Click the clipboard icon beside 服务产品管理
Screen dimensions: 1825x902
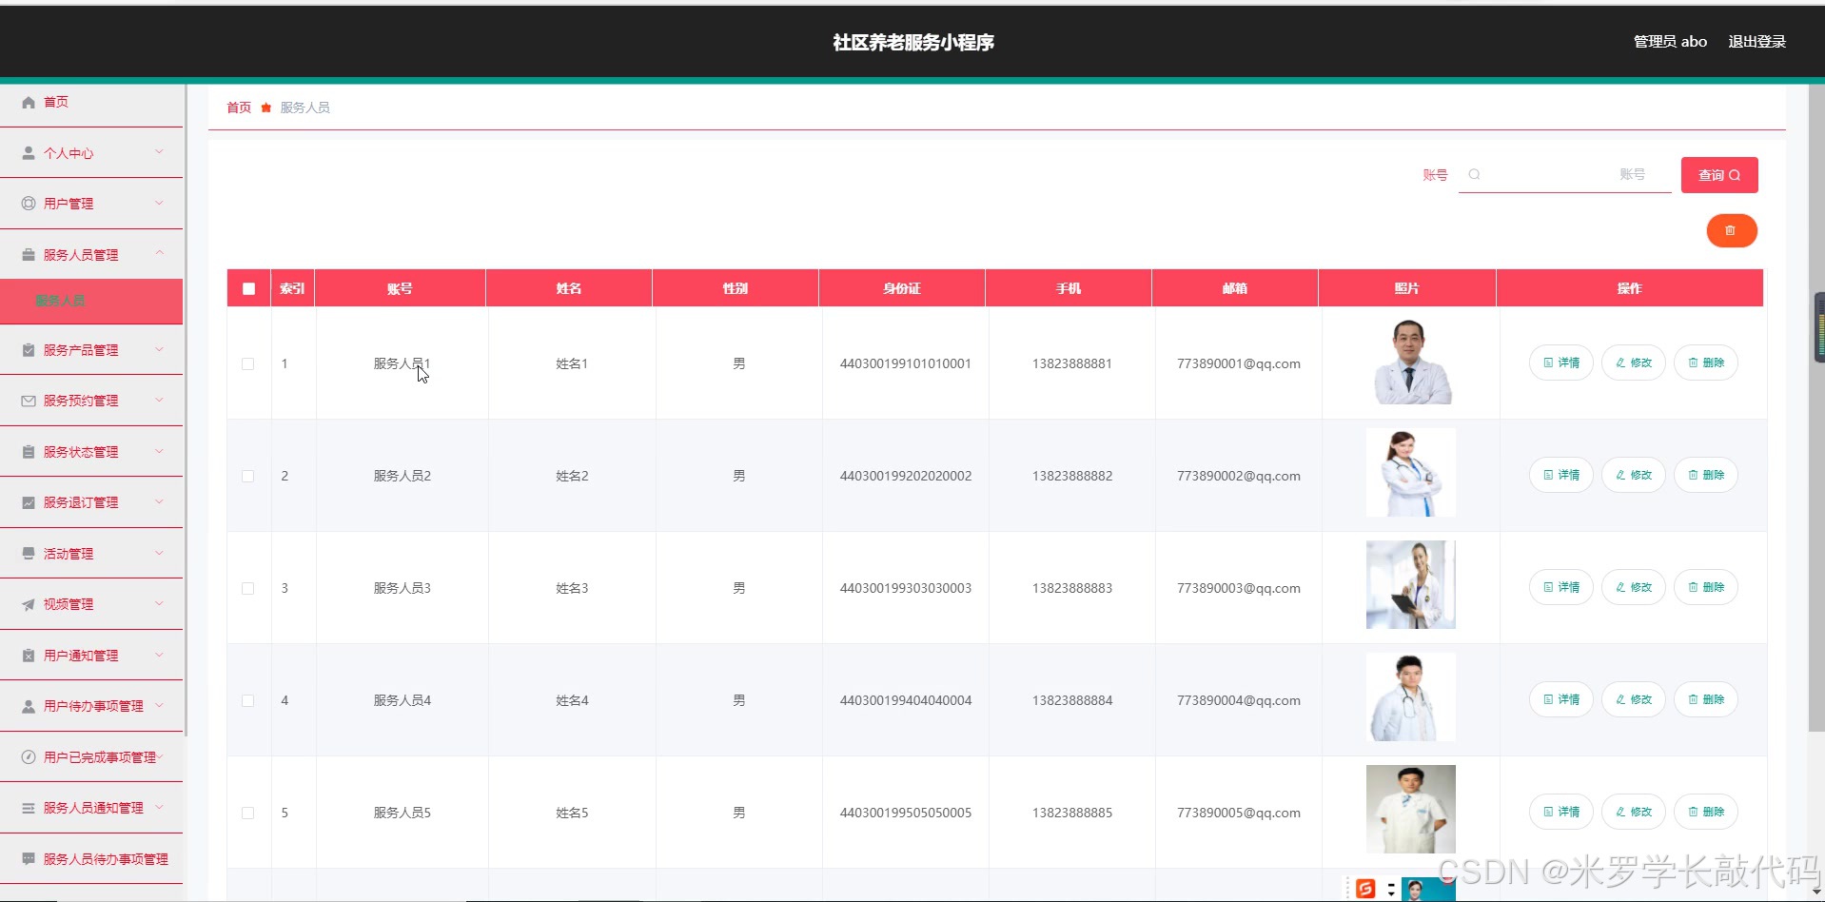pos(29,350)
